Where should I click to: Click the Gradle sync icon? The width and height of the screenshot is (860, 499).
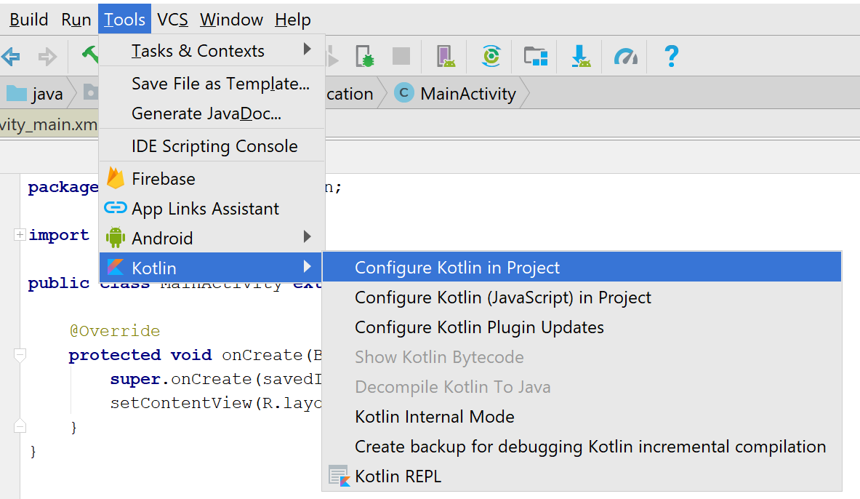(x=491, y=56)
